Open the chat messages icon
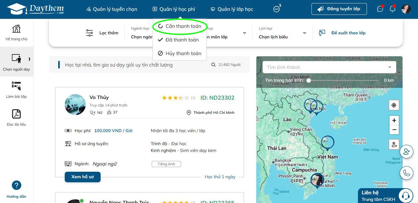The height and width of the screenshot is (203, 418). 380,9
